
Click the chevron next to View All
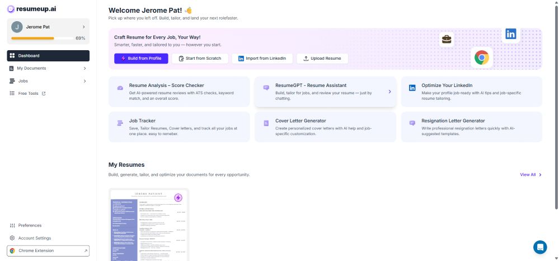click(x=540, y=175)
